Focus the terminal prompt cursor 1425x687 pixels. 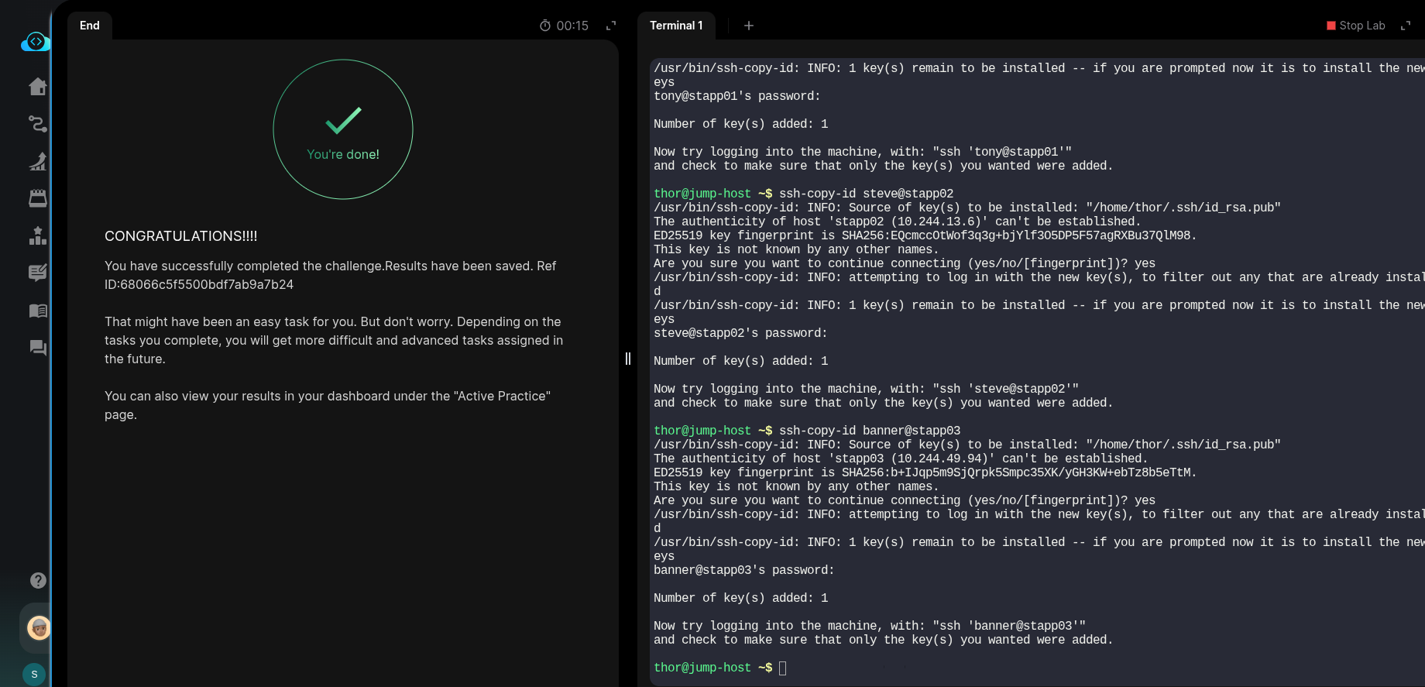[782, 668]
